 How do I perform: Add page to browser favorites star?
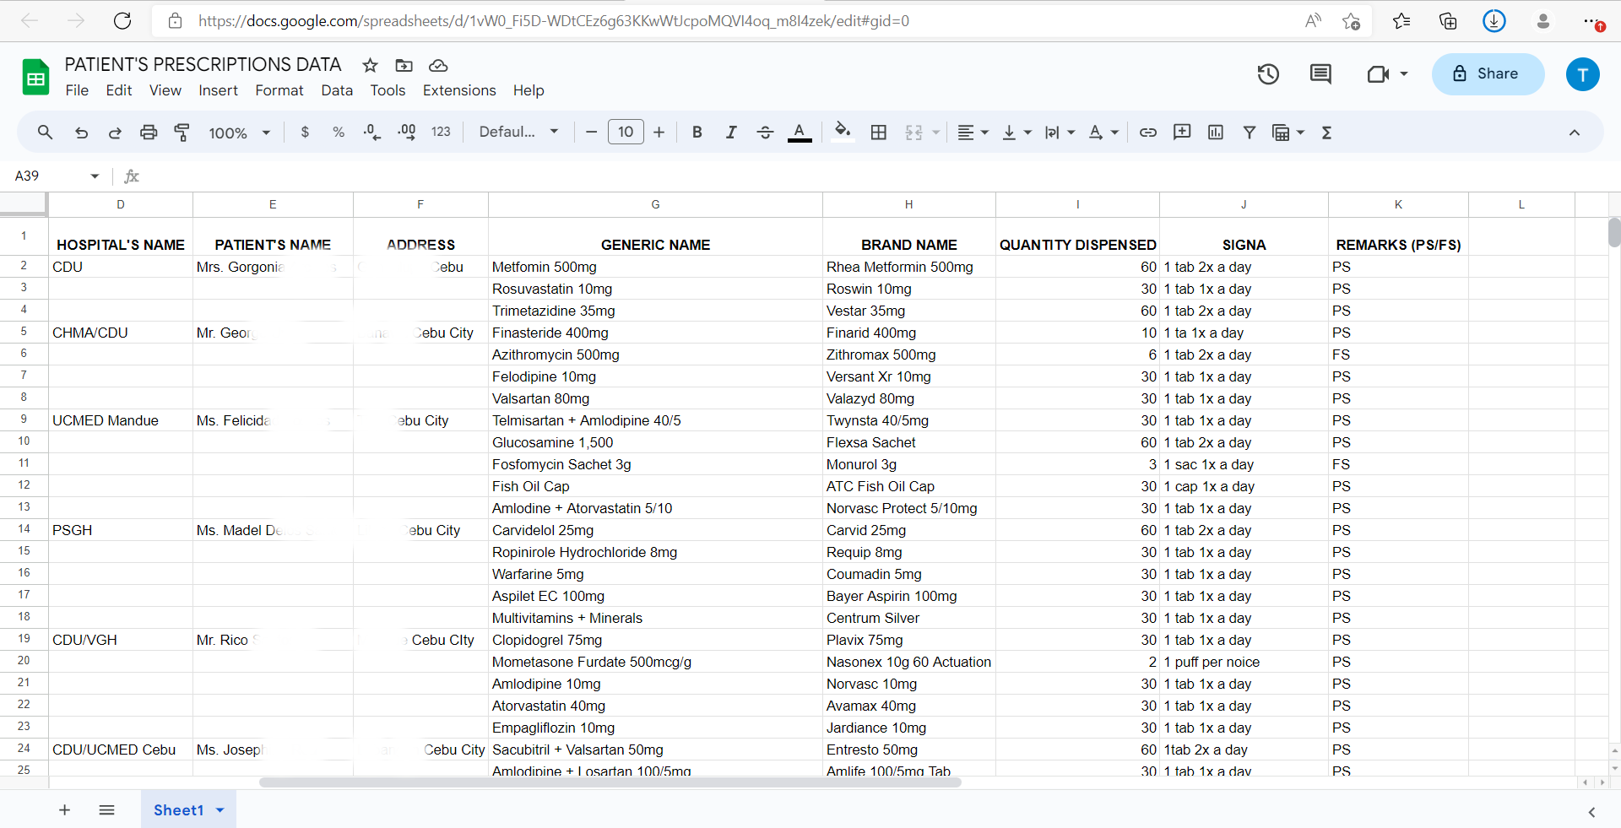pos(1351,21)
